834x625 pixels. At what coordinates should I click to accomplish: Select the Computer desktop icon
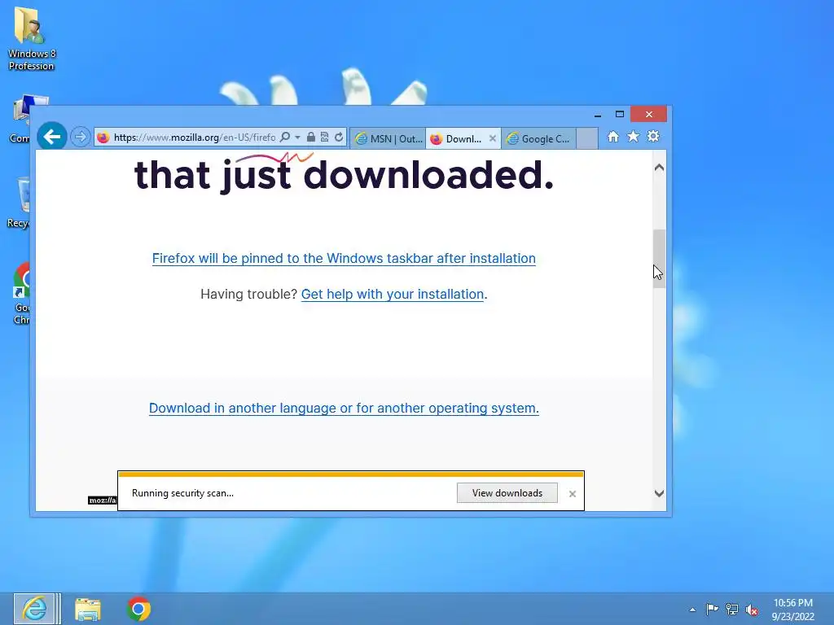pos(21,119)
